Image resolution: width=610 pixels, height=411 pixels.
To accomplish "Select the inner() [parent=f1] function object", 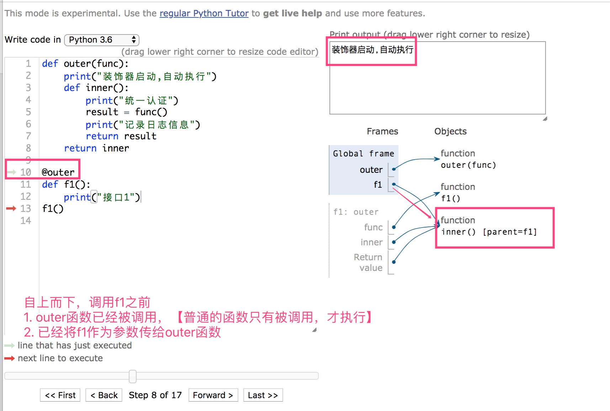I will (x=488, y=226).
